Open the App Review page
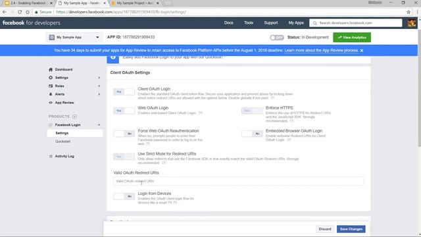This screenshot has width=421, height=237. 64,103
